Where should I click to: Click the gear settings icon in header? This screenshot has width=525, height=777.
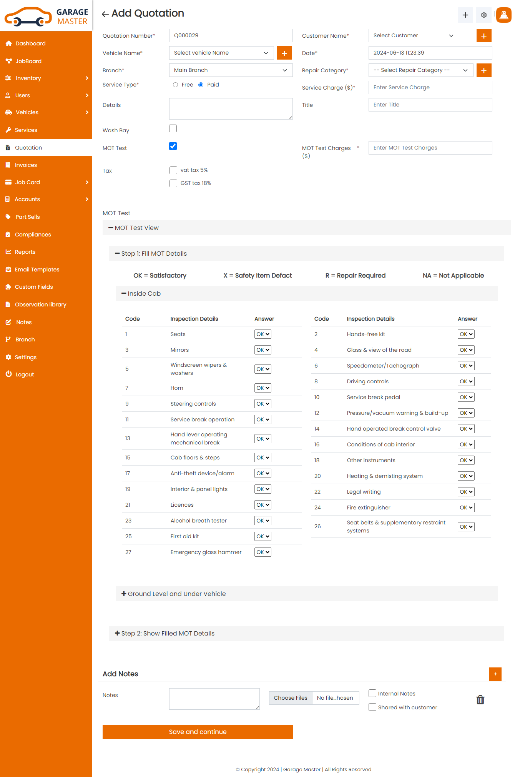(483, 15)
